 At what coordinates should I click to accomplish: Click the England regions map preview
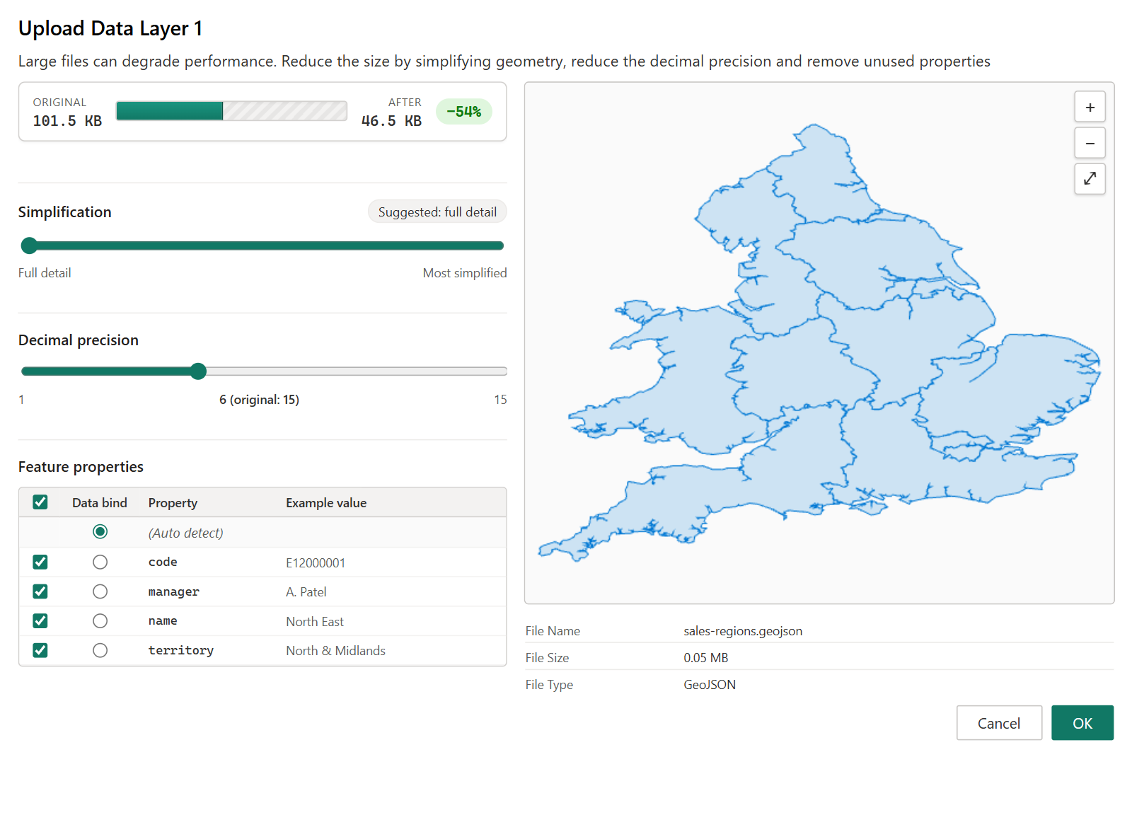click(819, 343)
